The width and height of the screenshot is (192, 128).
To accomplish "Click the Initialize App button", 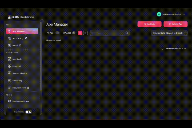I will pyautogui.click(x=175, y=24).
